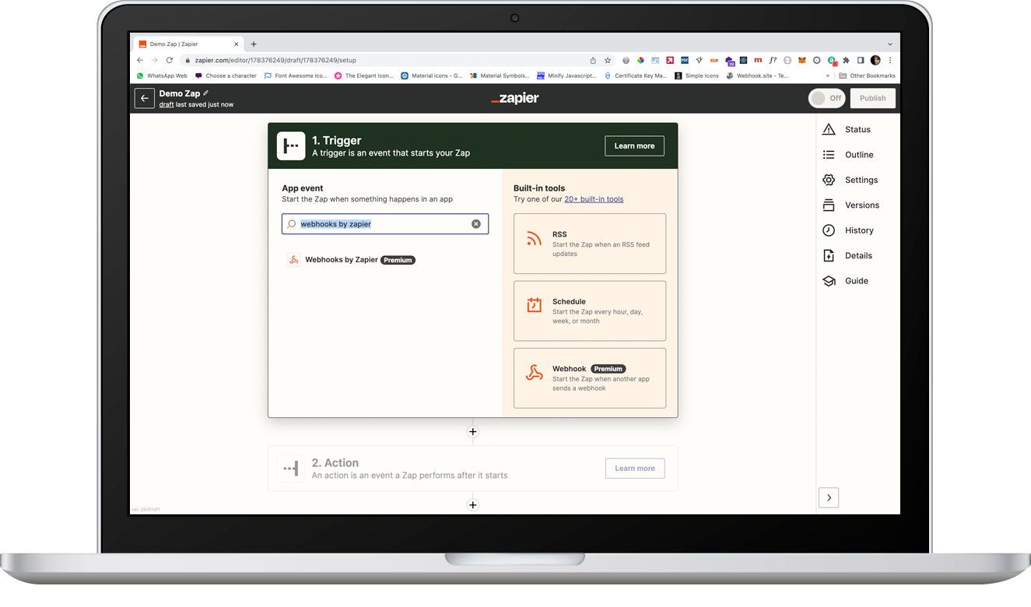This screenshot has width=1031, height=607.
Task: Open the Chrome three-dot menu
Action: (890, 60)
